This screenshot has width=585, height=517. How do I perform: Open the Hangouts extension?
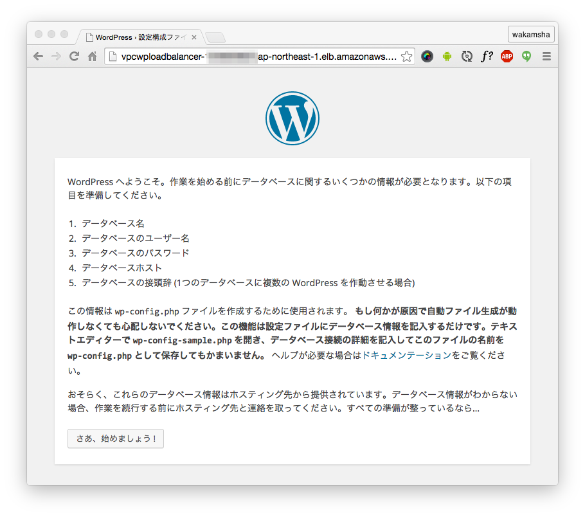pyautogui.click(x=526, y=56)
